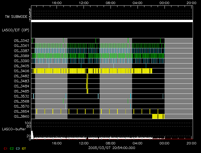
Task: Click the yellow marker in OS_3482 row
Action: pyautogui.click(x=87, y=76)
